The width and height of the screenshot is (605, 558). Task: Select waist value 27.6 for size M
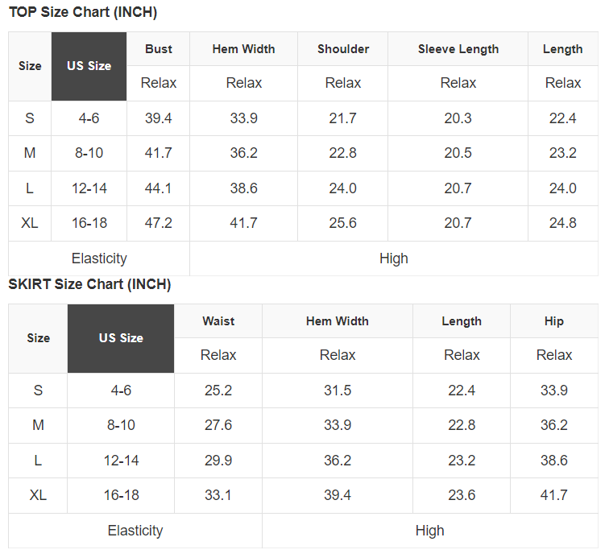click(x=218, y=425)
